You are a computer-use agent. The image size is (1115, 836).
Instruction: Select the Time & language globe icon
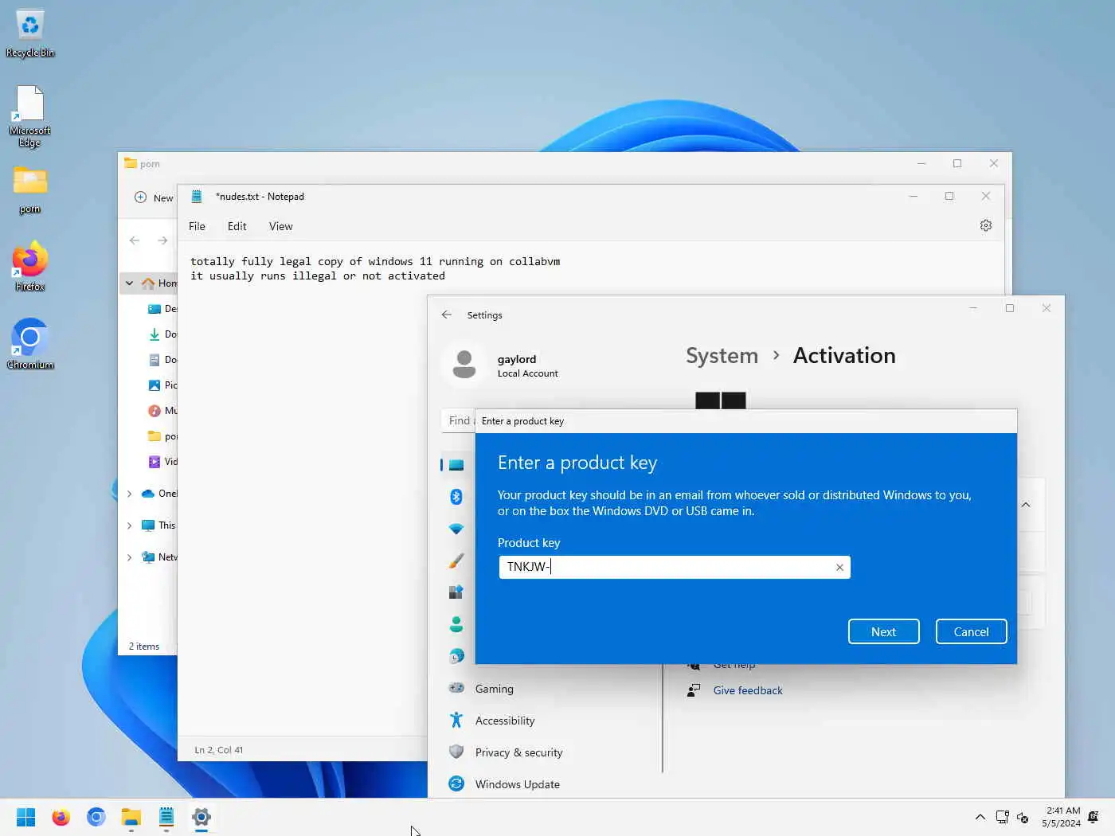pos(456,656)
